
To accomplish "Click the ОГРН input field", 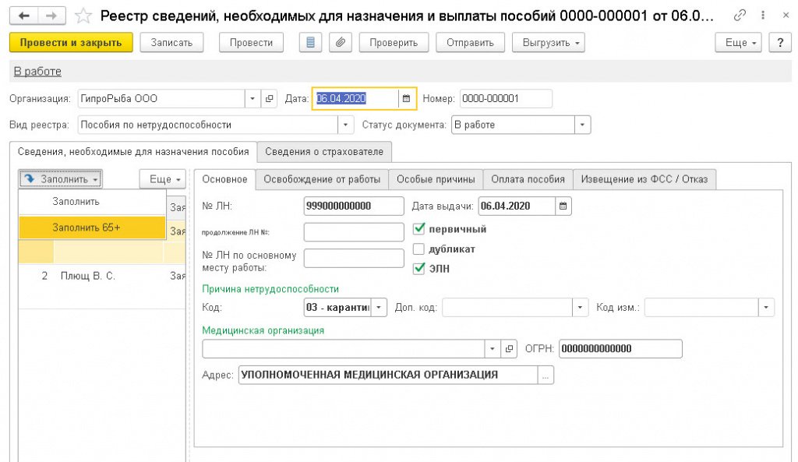I will click(x=620, y=349).
